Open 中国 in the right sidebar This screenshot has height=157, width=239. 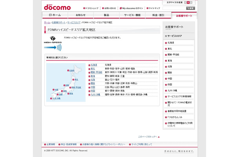point(170,78)
